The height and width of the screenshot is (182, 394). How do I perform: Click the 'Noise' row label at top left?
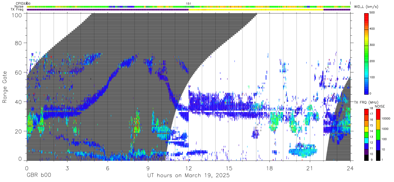click(19, 6)
